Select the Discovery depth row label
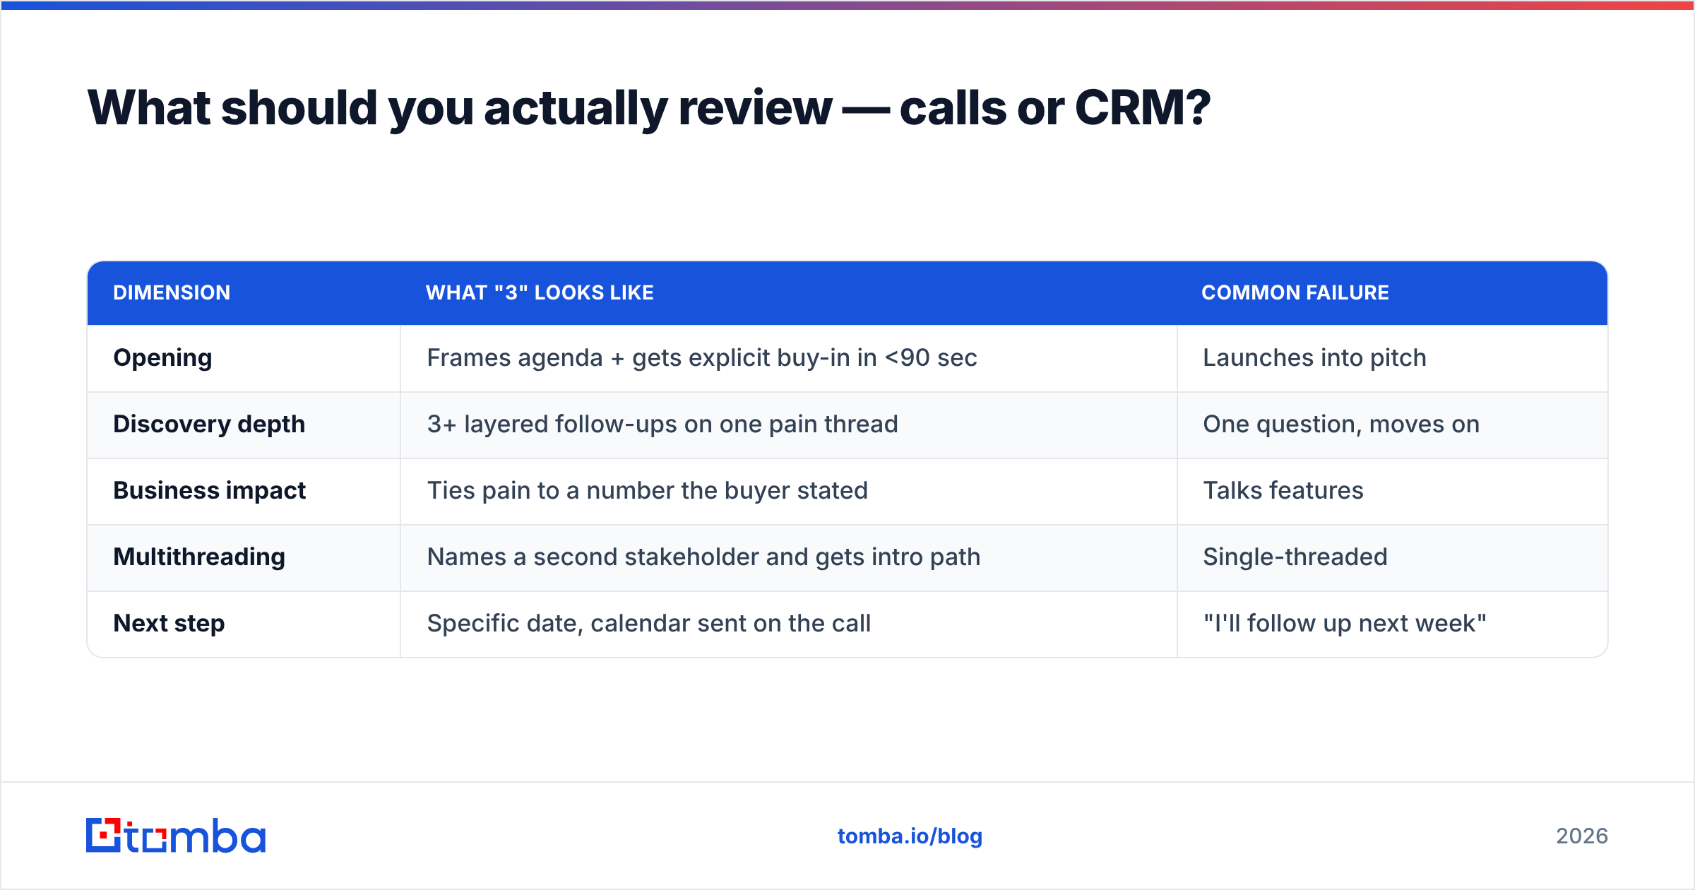1695x890 pixels. [x=209, y=425]
